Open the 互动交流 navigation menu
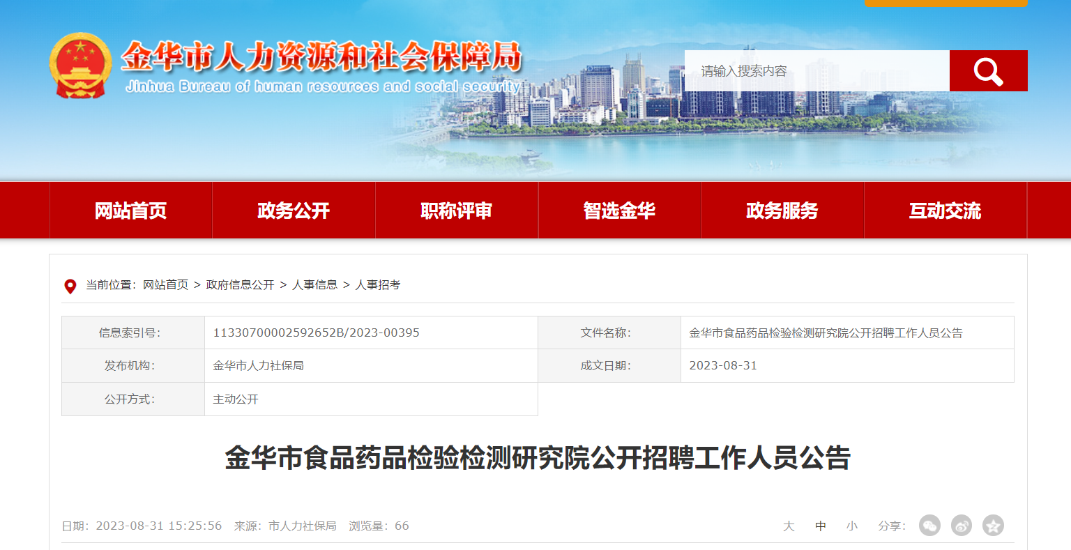Viewport: 1071px width, 550px height. [945, 211]
